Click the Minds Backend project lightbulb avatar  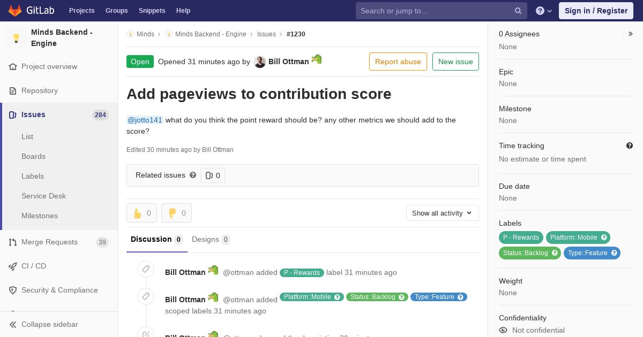click(x=16, y=38)
